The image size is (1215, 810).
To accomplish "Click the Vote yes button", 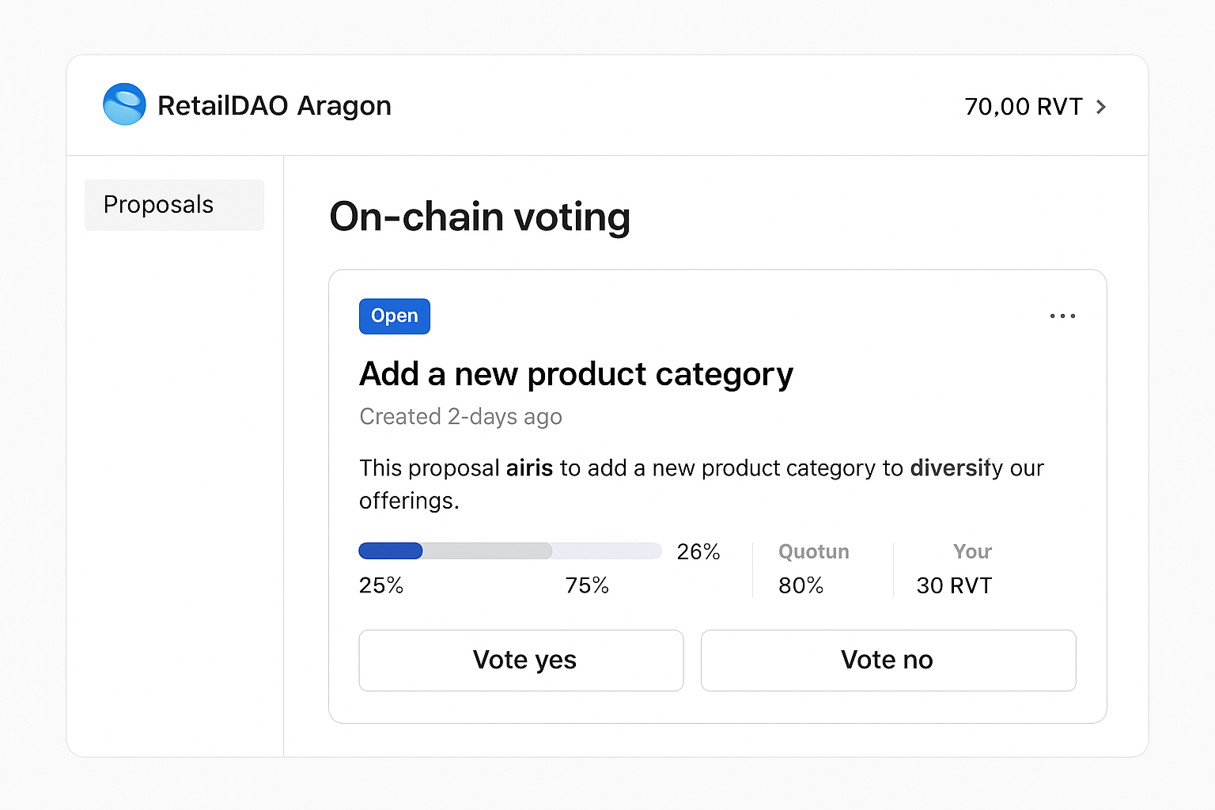I will click(521, 660).
